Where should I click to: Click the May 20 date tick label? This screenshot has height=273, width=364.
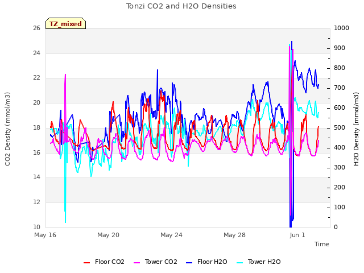(108, 235)
